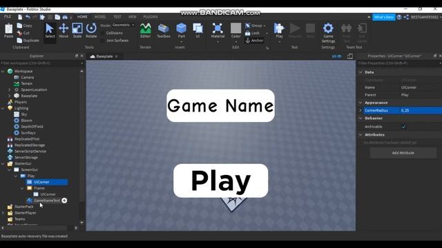The height and width of the screenshot is (248, 442).
Task: Toggle the Archivable checkbox
Action: [403, 127]
